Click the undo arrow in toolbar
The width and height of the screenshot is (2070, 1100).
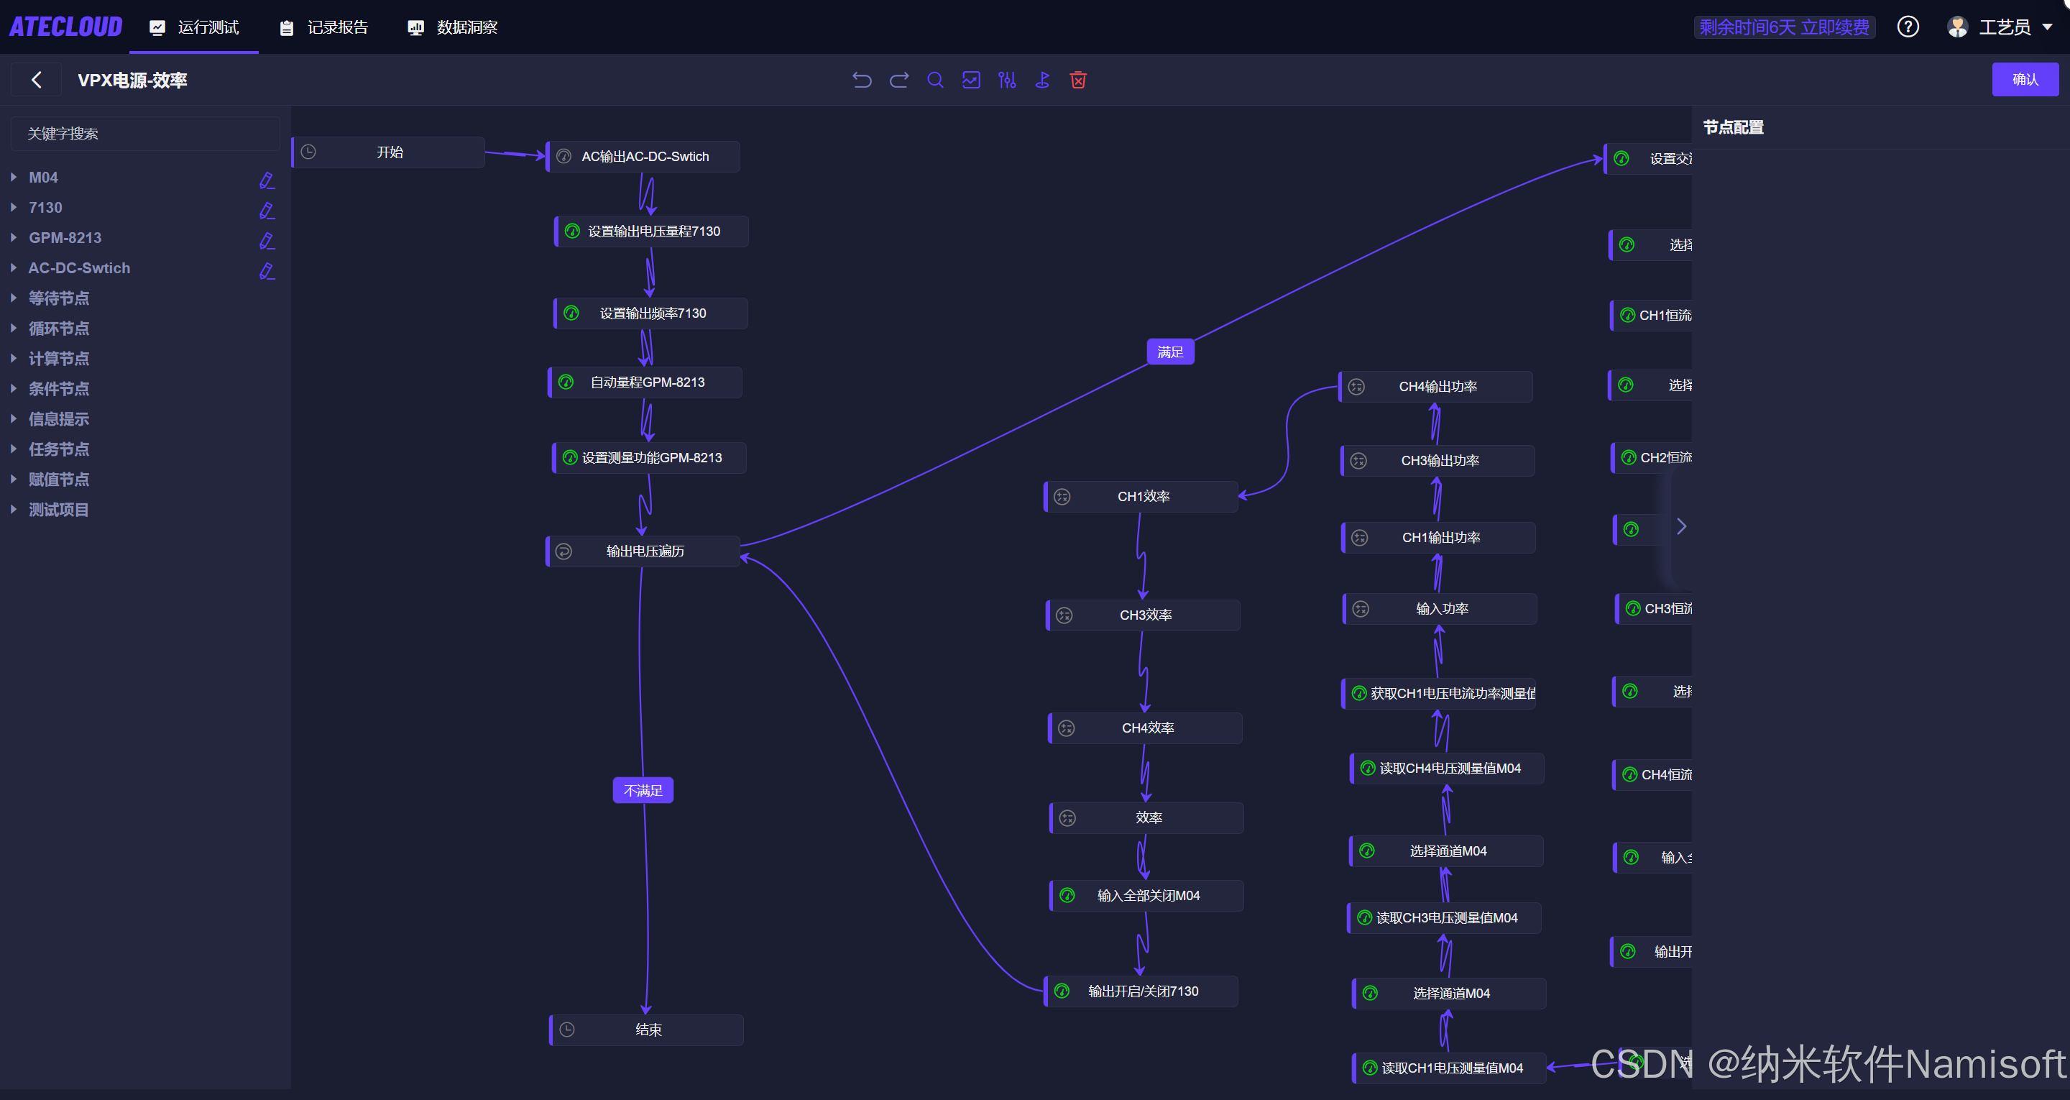point(862,80)
